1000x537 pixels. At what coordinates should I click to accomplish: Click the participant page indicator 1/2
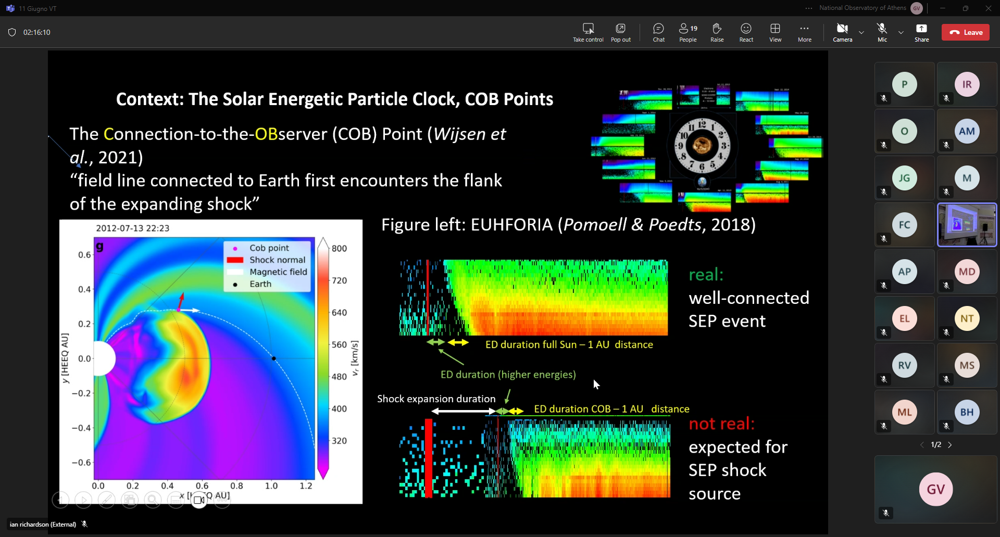pos(936,445)
